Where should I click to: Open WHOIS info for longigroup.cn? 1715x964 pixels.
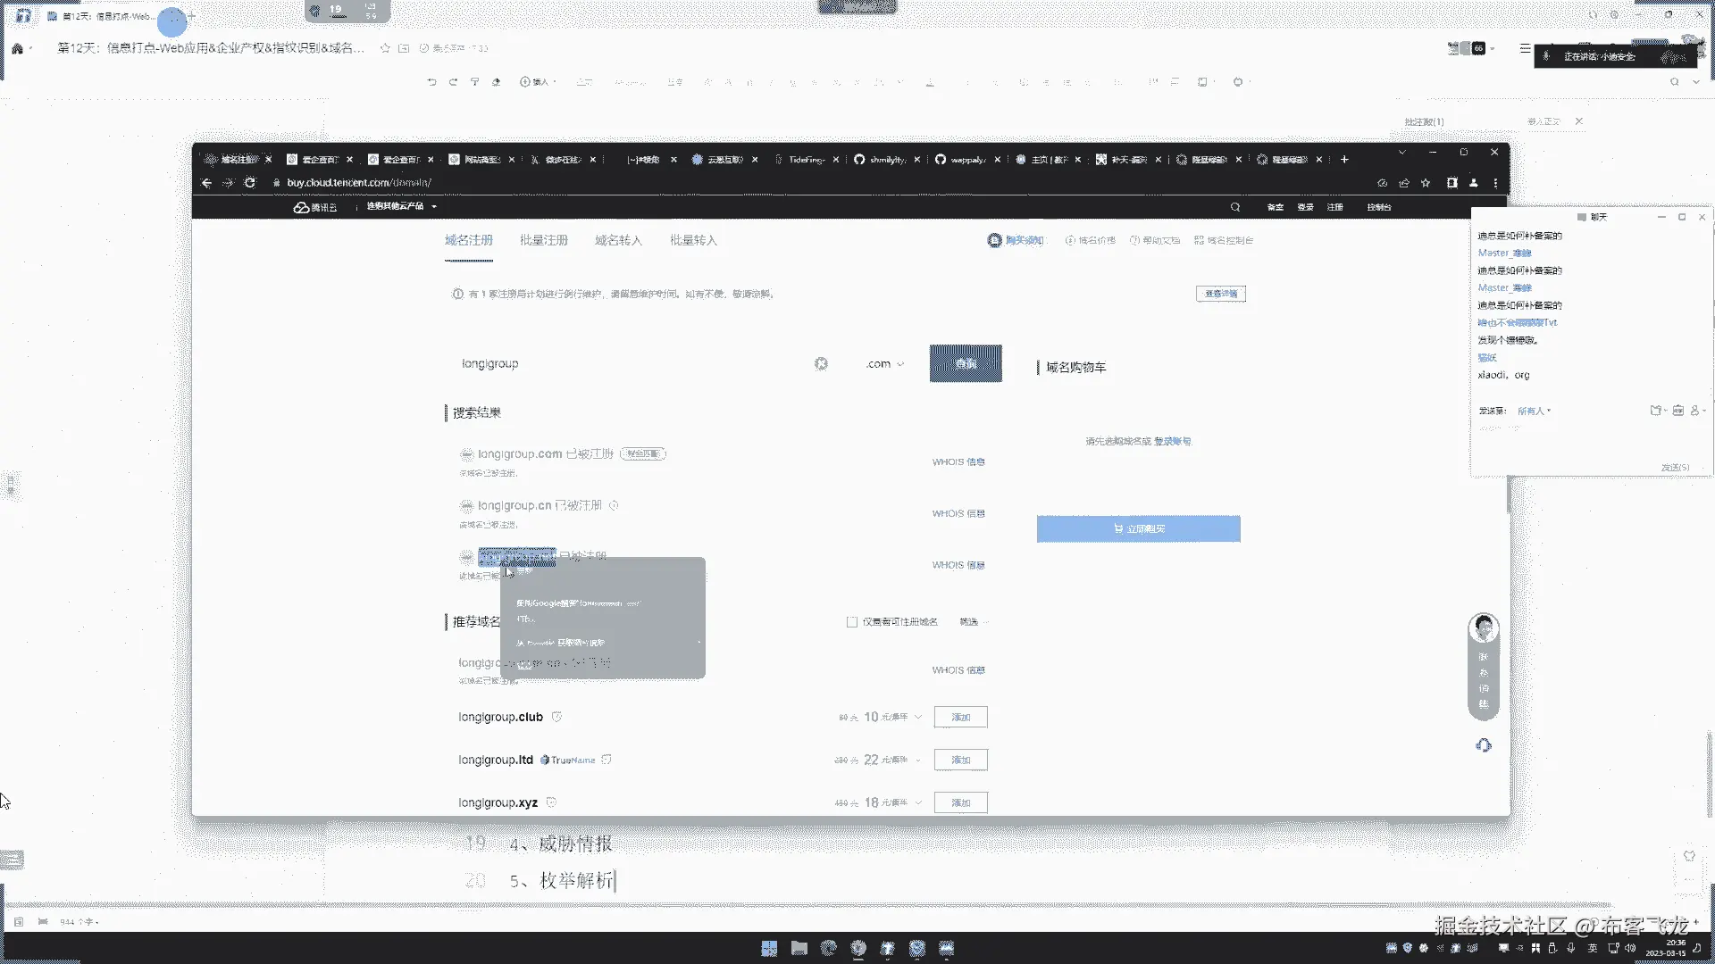click(958, 514)
